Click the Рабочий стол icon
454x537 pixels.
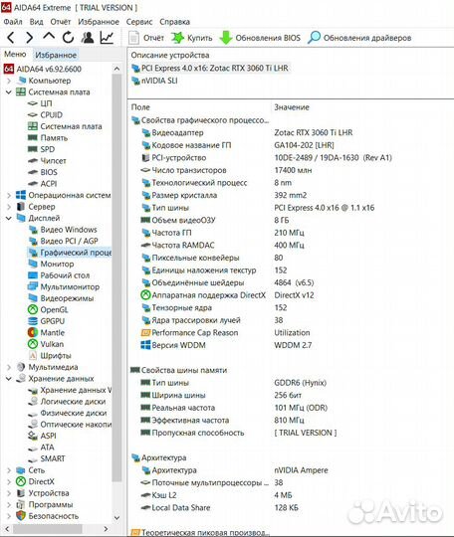tap(33, 275)
